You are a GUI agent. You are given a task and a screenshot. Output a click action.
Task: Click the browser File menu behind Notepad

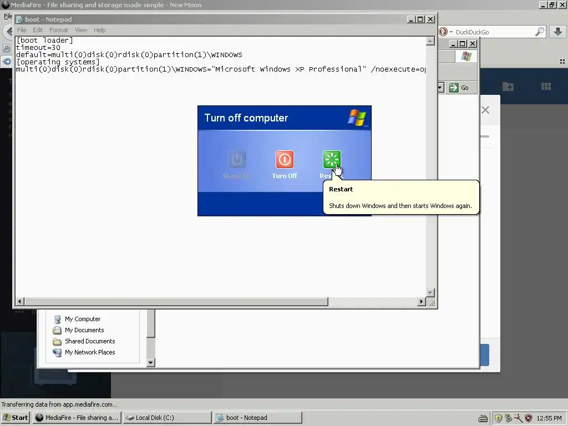pyautogui.click(x=8, y=16)
